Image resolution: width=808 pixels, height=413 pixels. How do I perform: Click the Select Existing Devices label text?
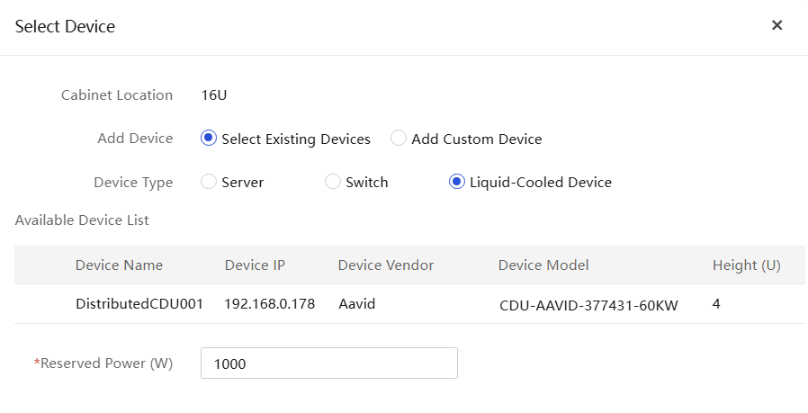(296, 139)
